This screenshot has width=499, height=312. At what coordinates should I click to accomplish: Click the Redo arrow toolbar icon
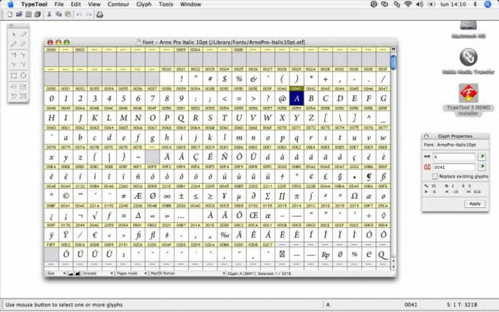click(89, 15)
